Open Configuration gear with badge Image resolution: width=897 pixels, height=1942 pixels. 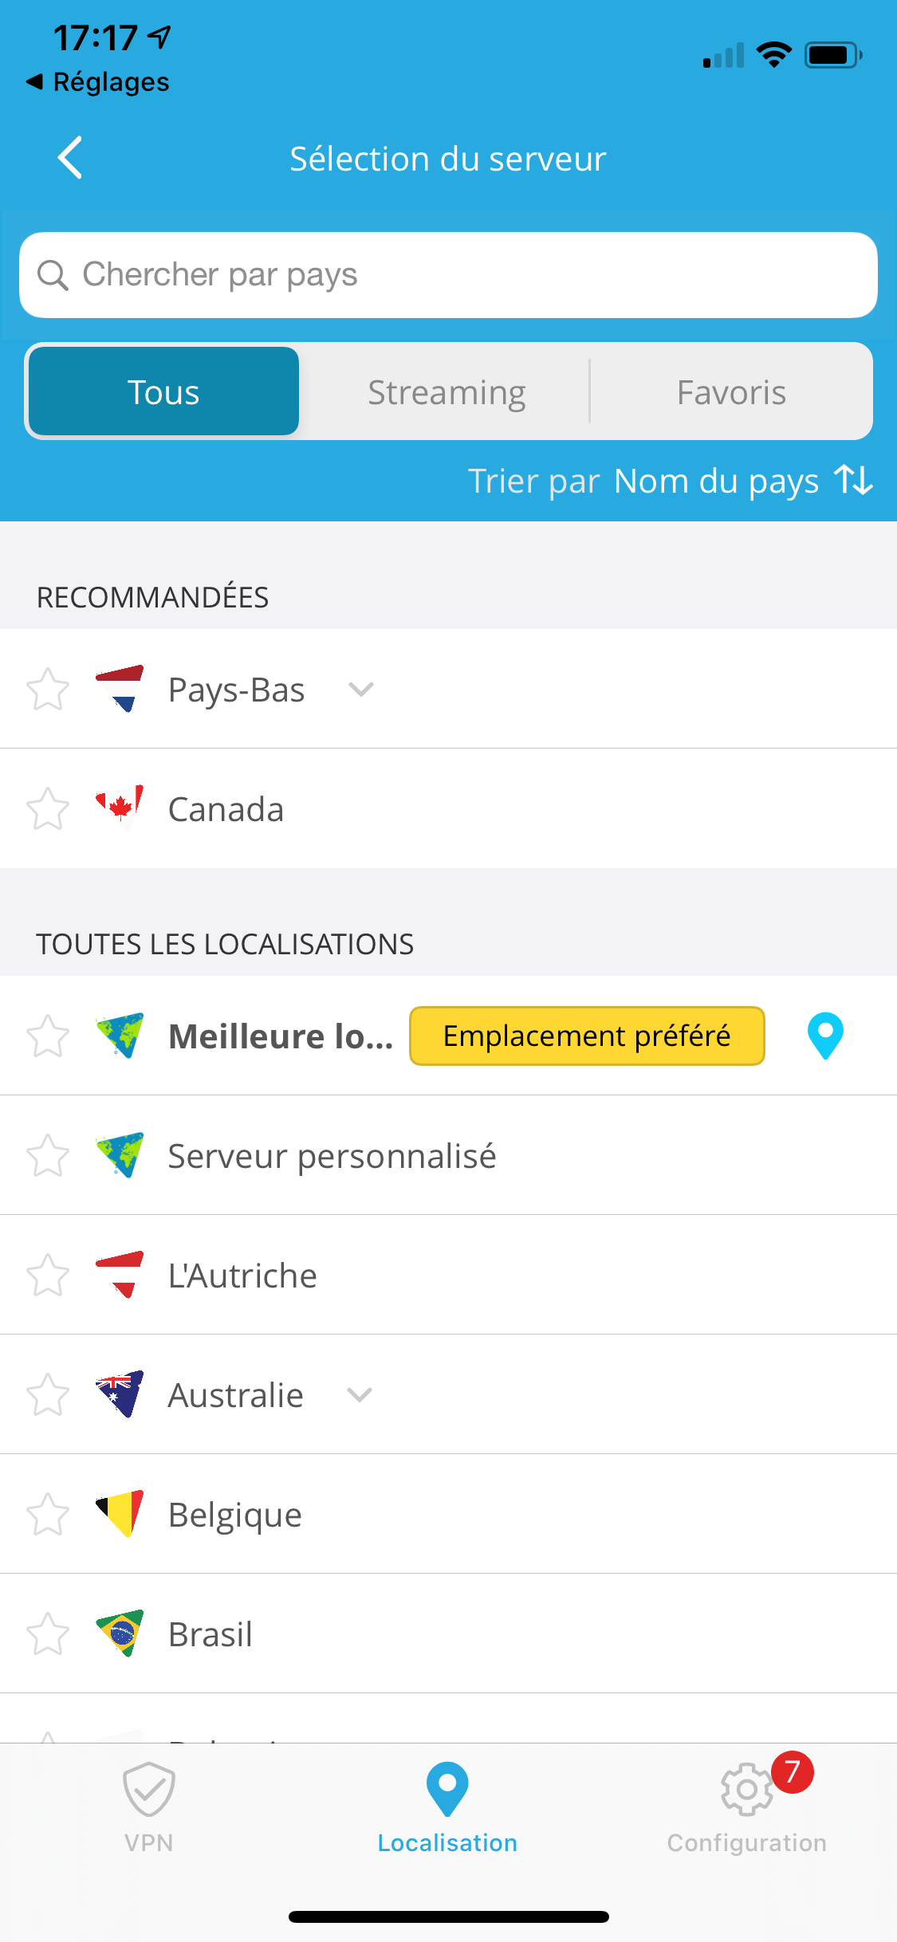[x=747, y=1806]
